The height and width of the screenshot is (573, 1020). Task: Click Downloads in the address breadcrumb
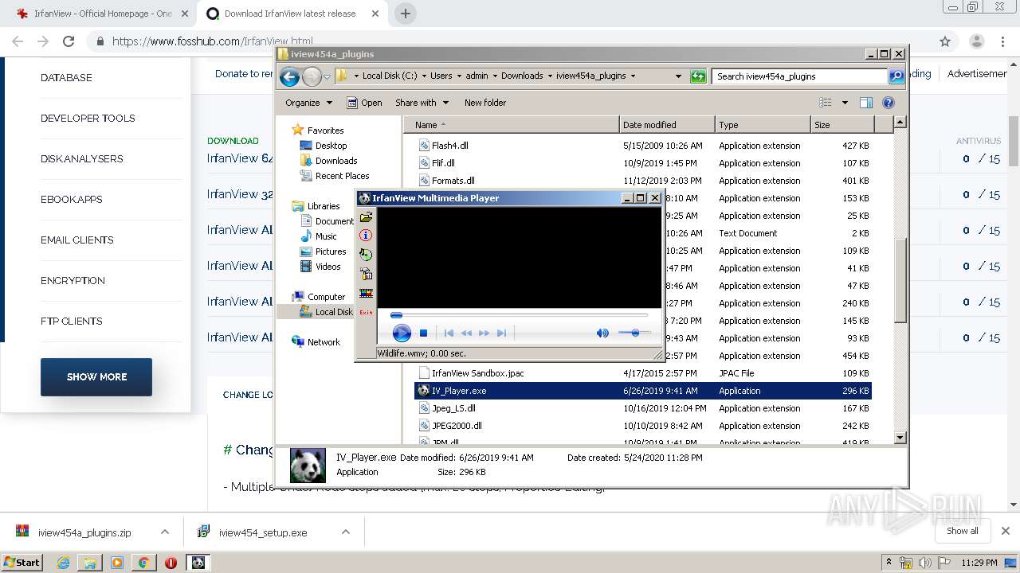tap(522, 76)
